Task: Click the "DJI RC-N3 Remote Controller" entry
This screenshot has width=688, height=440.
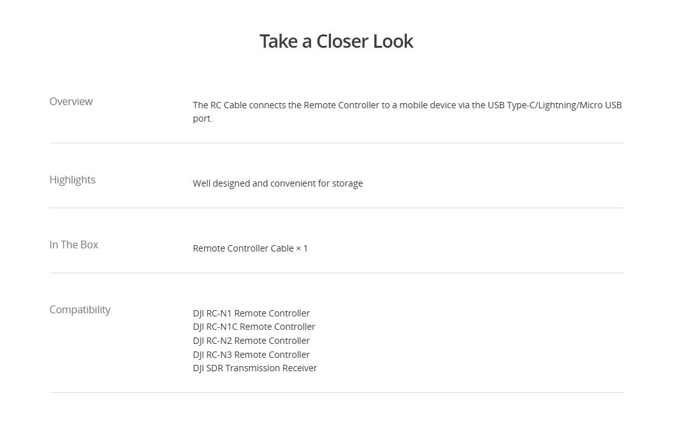Action: point(251,355)
